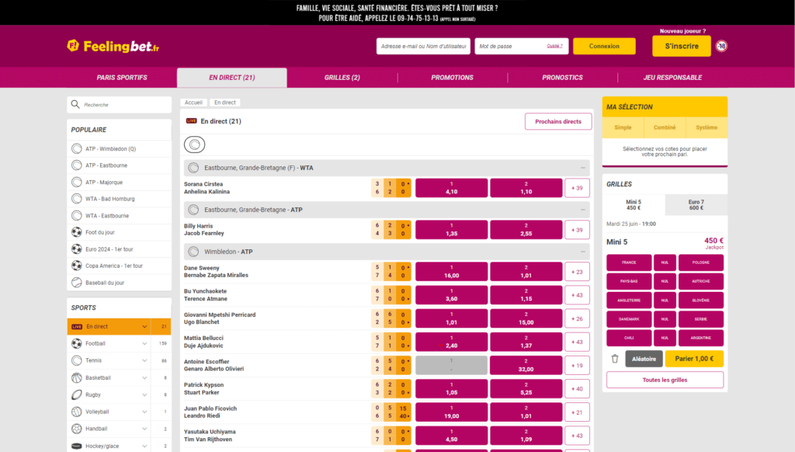Open the Grilles (2) tab
The width and height of the screenshot is (795, 452).
[342, 78]
